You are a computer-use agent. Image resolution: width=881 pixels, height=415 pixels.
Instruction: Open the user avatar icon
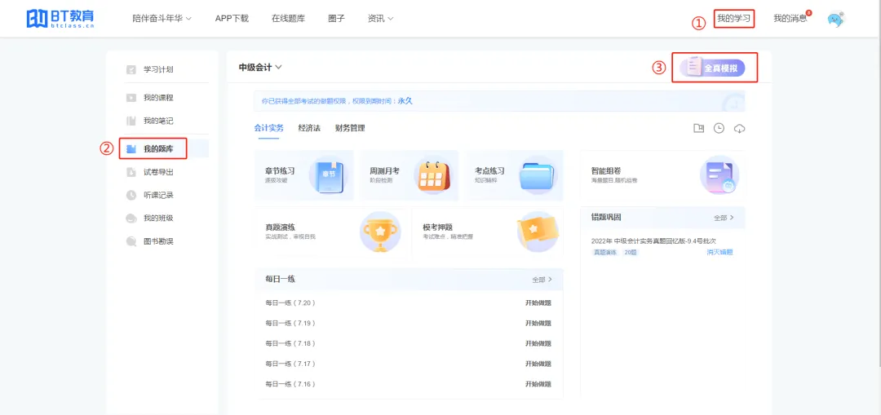(835, 19)
